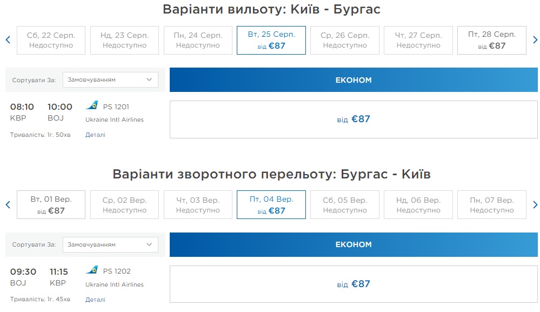Viewport: 540px width, 312px height.
Task: Select the Friday 04 Sep return date tab
Action: 271,205
